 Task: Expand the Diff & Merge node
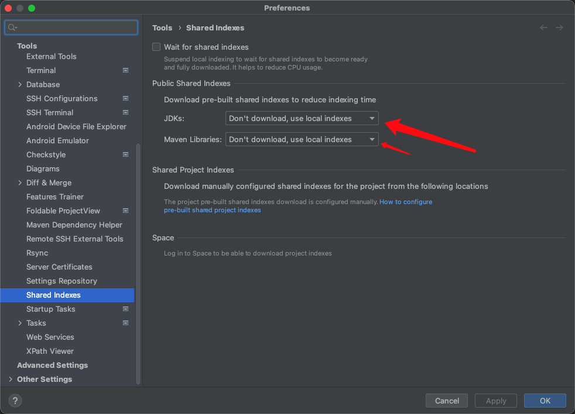click(20, 182)
